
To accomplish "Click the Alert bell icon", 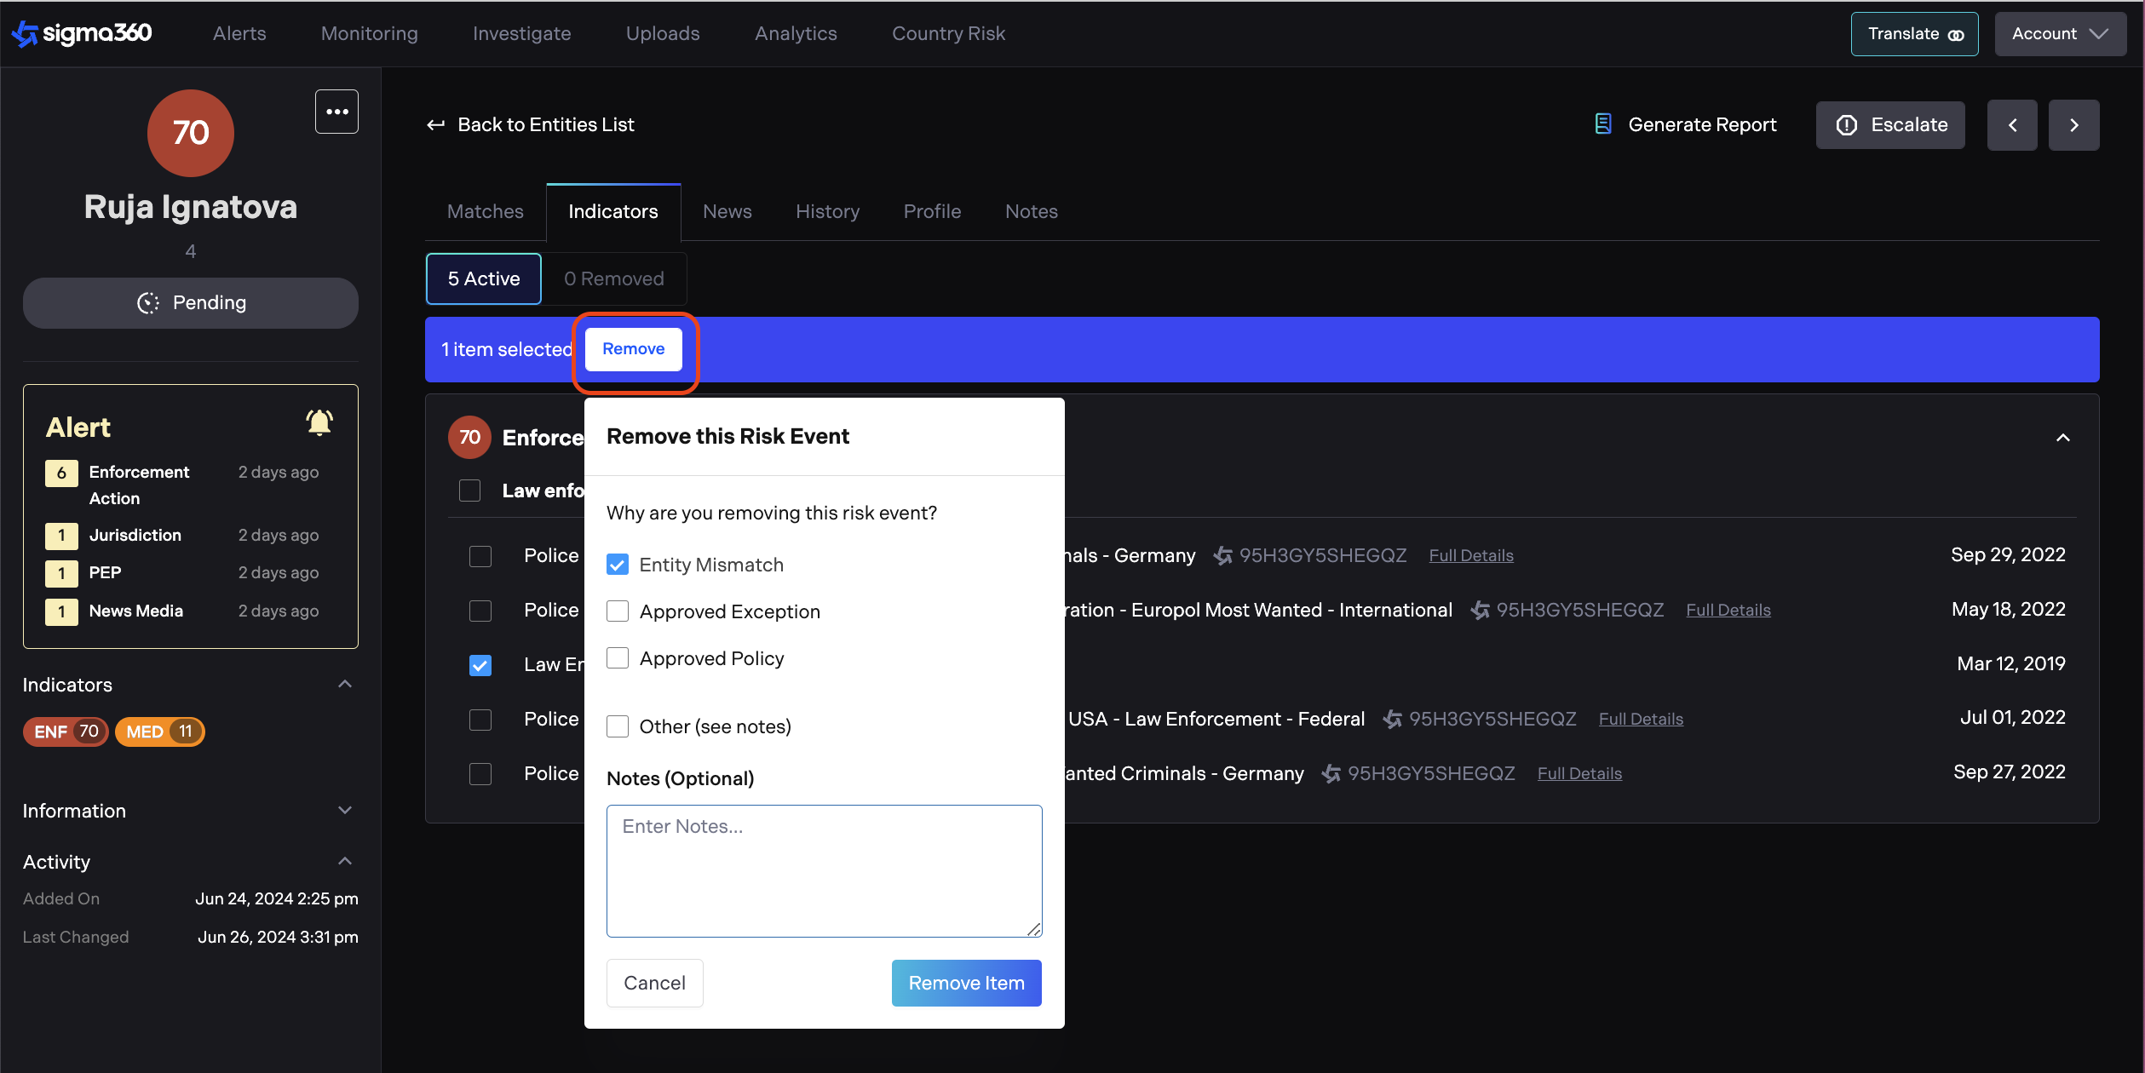I will (x=319, y=422).
